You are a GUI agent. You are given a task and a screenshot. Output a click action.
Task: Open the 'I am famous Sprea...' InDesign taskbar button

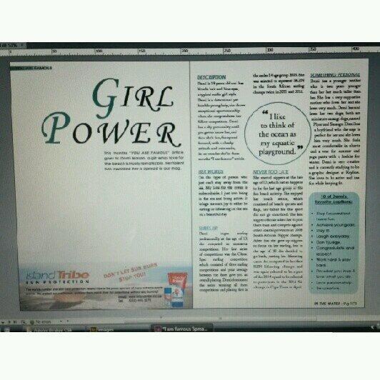pyautogui.click(x=181, y=329)
